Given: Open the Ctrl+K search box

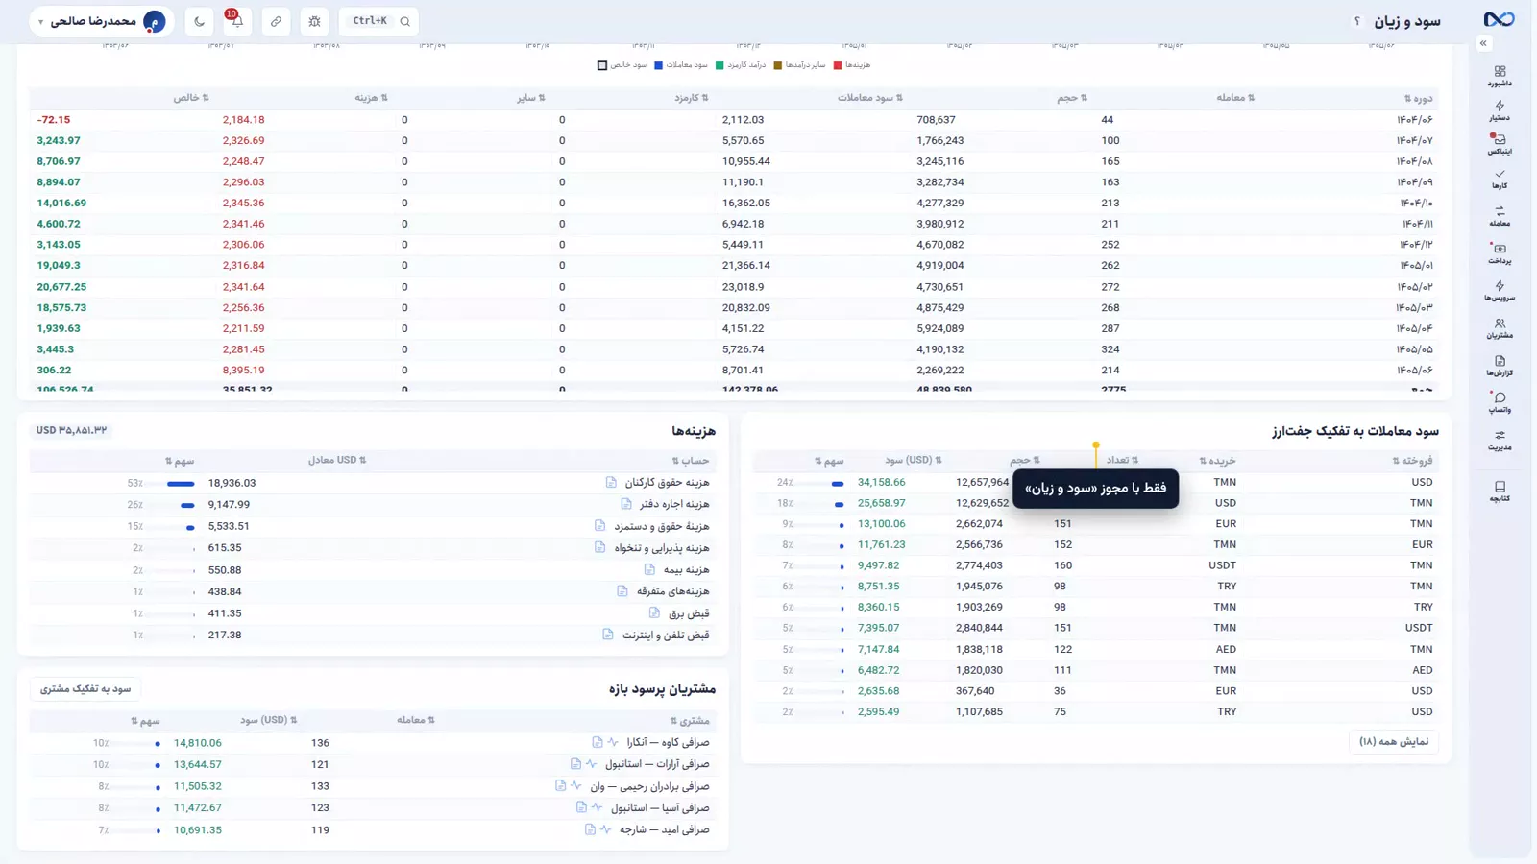Looking at the screenshot, I should pos(379,21).
